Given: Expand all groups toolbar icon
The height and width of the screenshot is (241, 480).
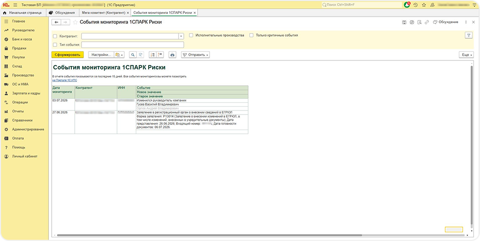Looking at the screenshot, I should tap(152, 55).
